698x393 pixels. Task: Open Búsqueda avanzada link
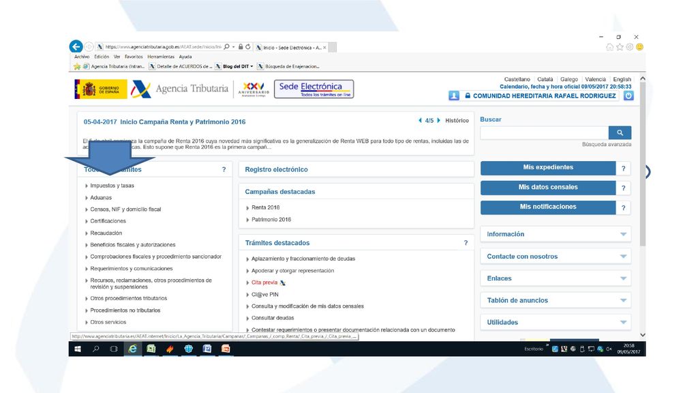pos(607,145)
